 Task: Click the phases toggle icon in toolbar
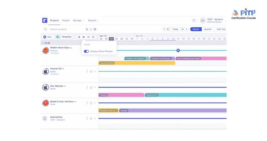pos(84,37)
